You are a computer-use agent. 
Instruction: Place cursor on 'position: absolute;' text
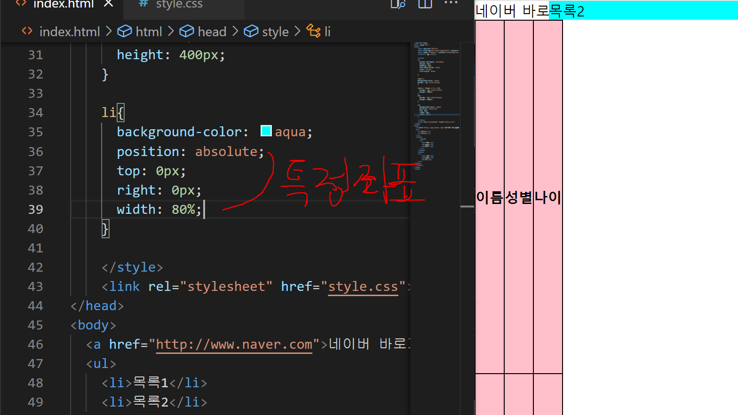(x=190, y=151)
